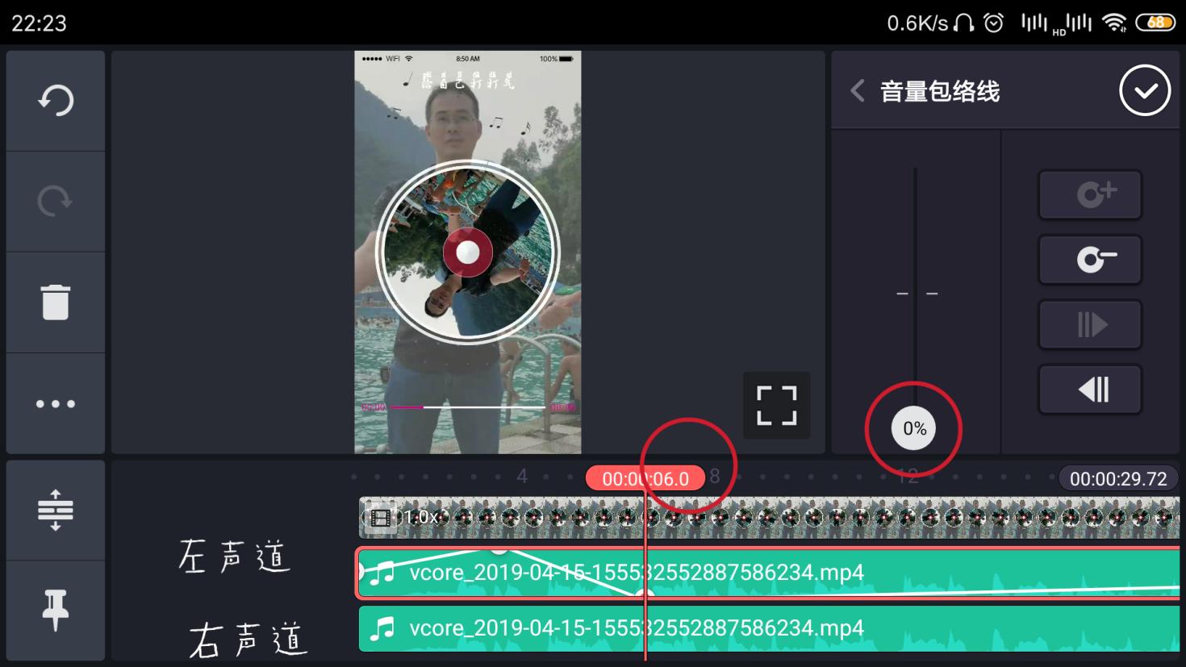Select the Redo icon
This screenshot has height=667, width=1186.
55,201
